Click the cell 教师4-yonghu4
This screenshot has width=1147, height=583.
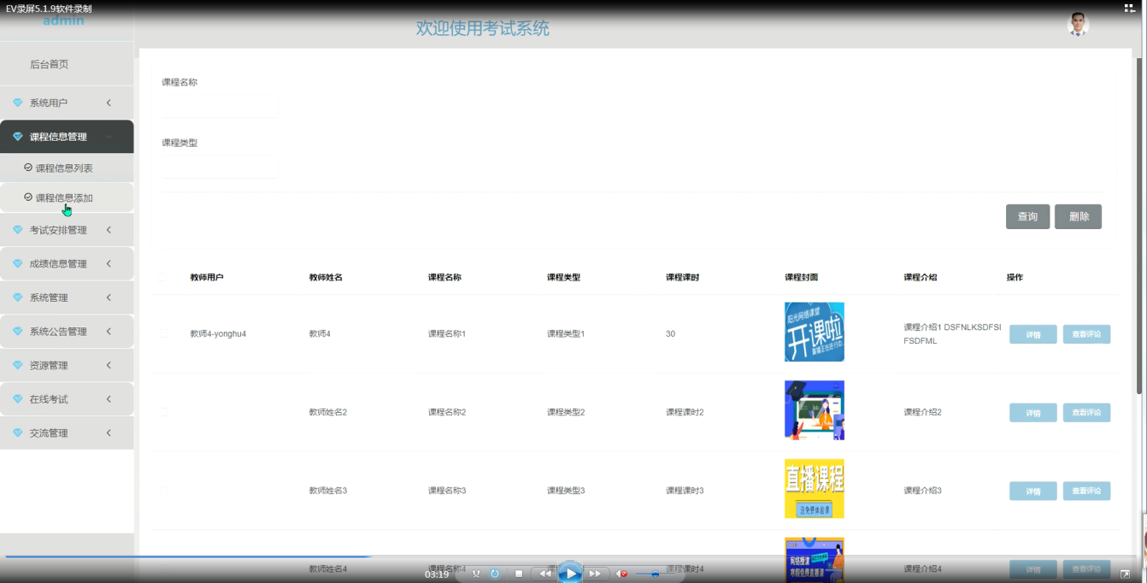218,334
